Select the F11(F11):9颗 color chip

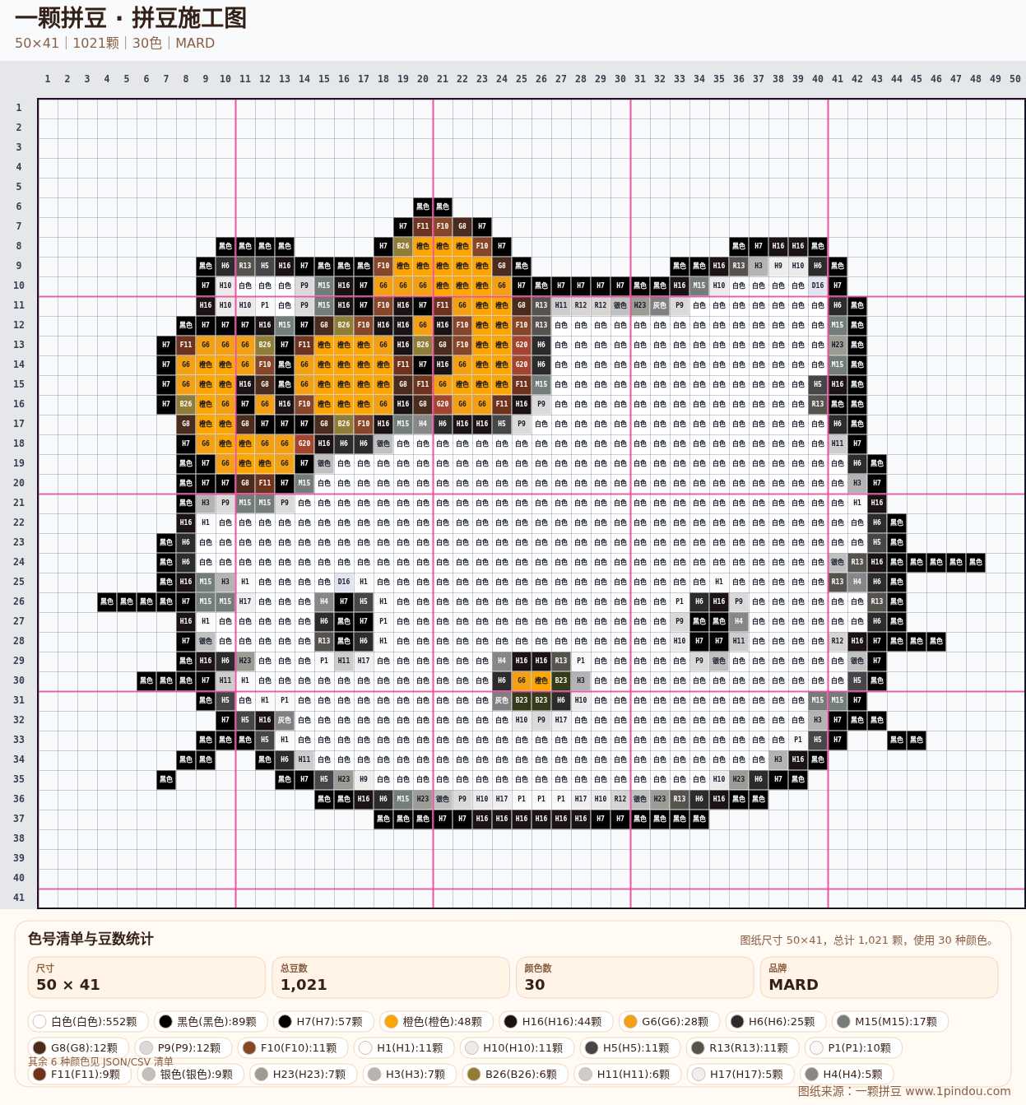tap(79, 1074)
